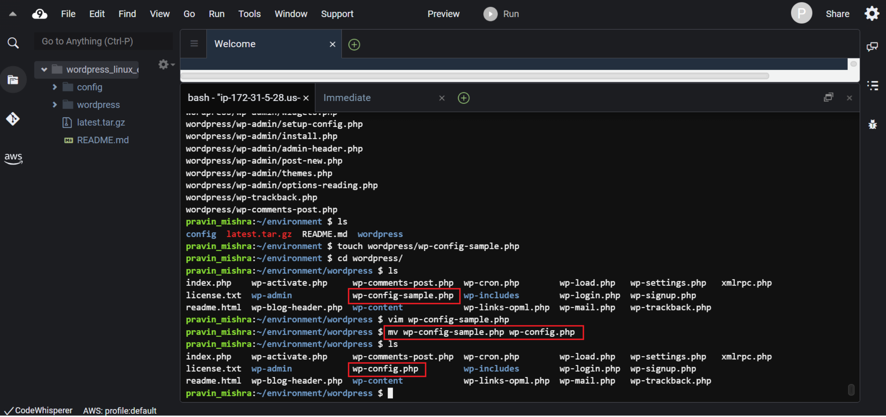Add a new tab in the upper pane
The height and width of the screenshot is (417, 886).
coord(354,44)
